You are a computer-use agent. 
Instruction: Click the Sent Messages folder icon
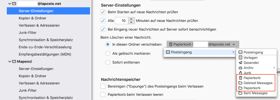pos(241,93)
